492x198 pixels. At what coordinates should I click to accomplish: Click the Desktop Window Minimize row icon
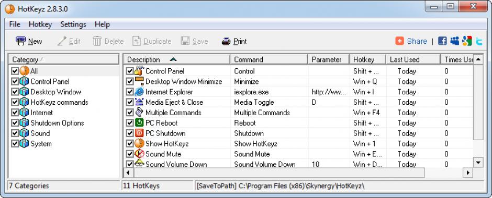coord(139,81)
